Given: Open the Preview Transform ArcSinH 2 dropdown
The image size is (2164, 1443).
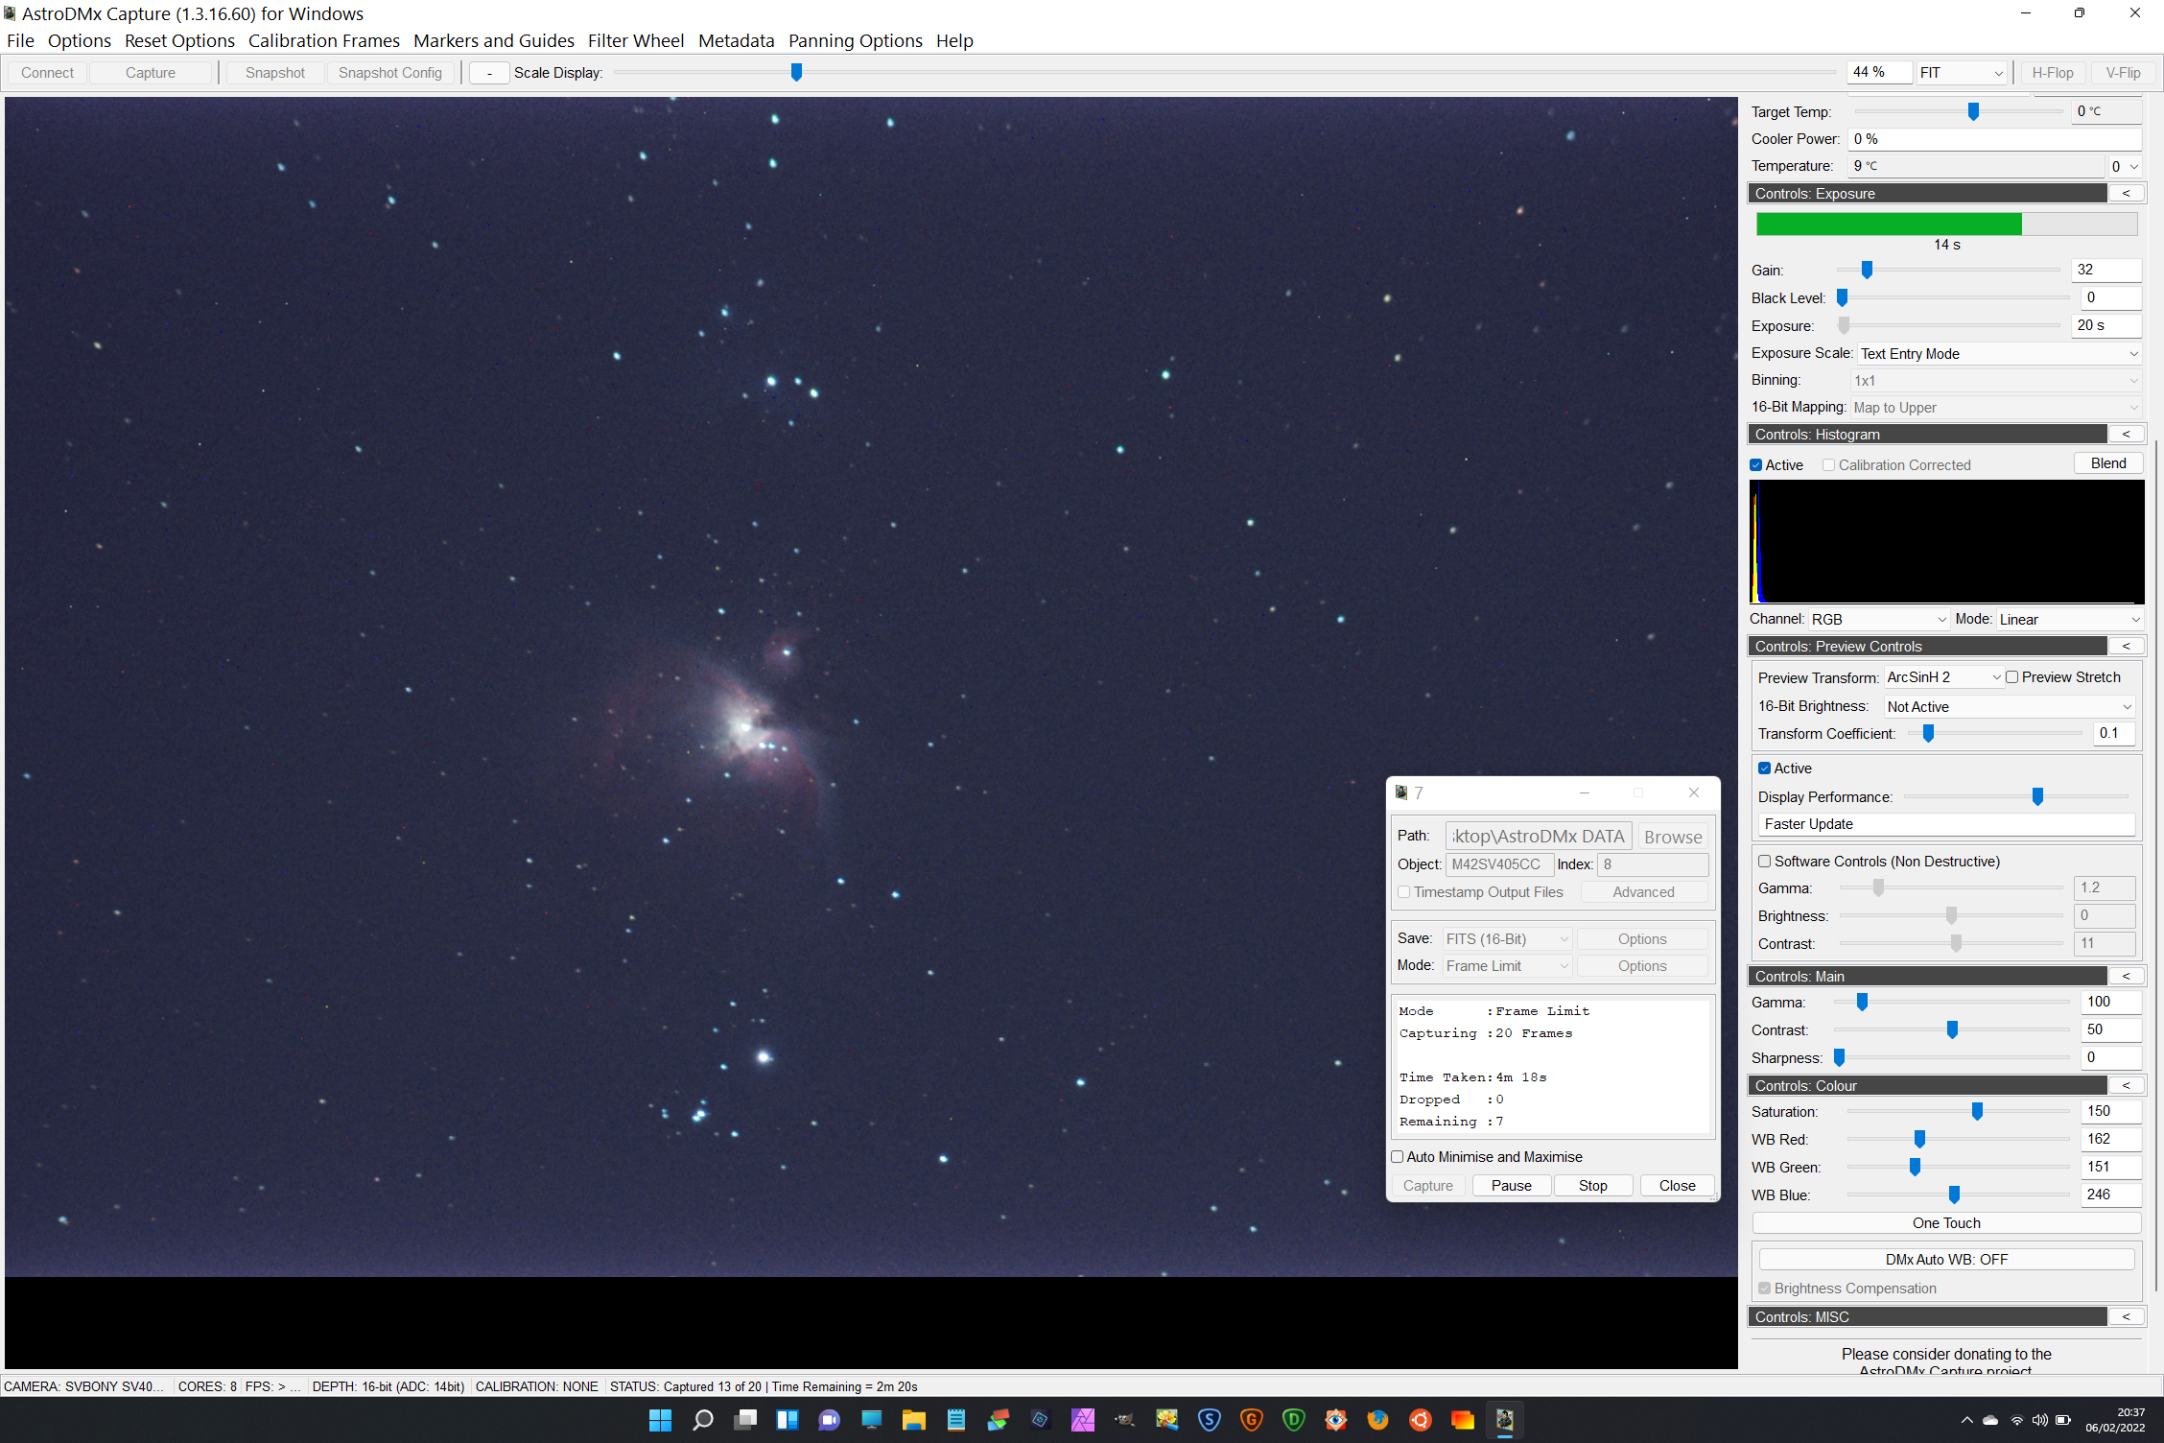Looking at the screenshot, I should pos(1943,677).
